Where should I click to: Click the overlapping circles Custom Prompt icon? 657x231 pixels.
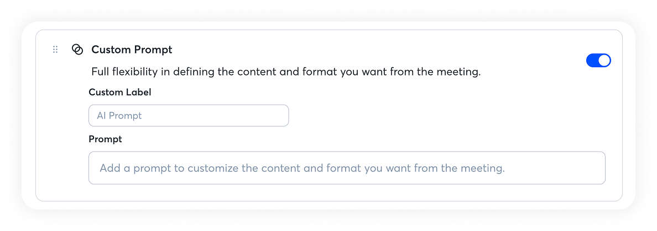(x=77, y=50)
